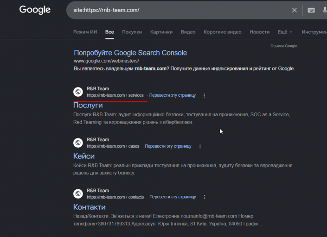Image resolution: width=327 pixels, height=237 pixels.
Task: Click the Кейси R&B Team description snippet
Action: pos(183,169)
